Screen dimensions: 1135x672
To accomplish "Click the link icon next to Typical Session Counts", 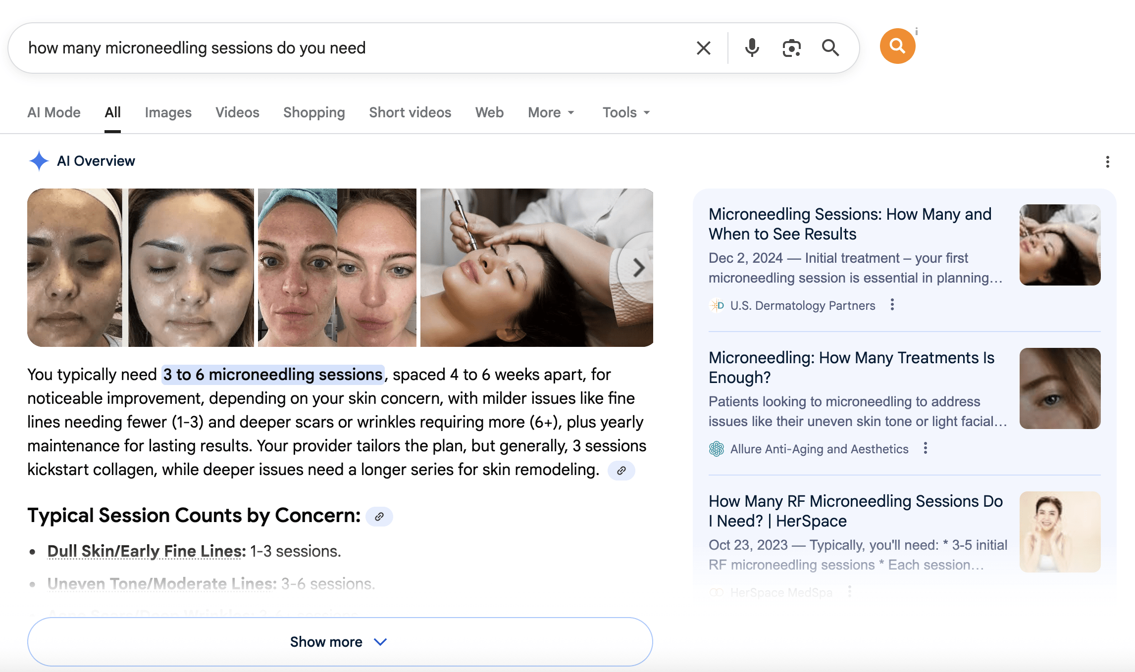I will (379, 516).
